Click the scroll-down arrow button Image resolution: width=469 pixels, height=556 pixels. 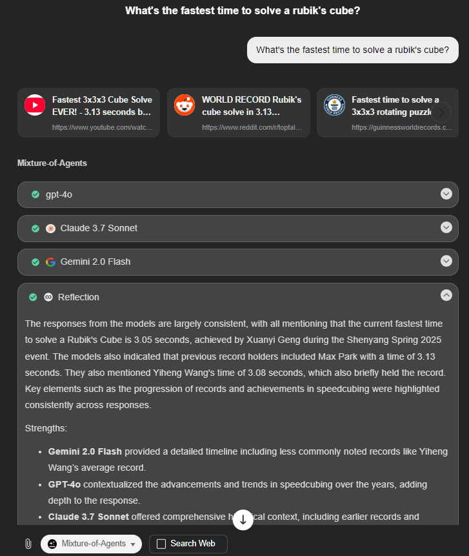click(243, 520)
